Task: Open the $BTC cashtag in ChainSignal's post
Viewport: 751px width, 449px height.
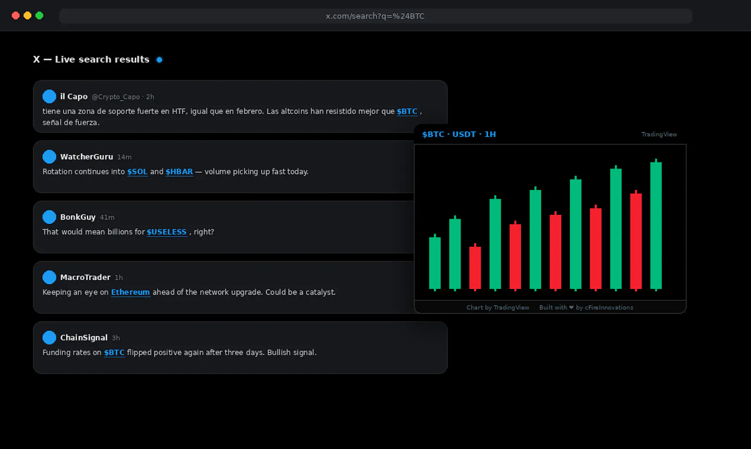Action: click(x=115, y=352)
